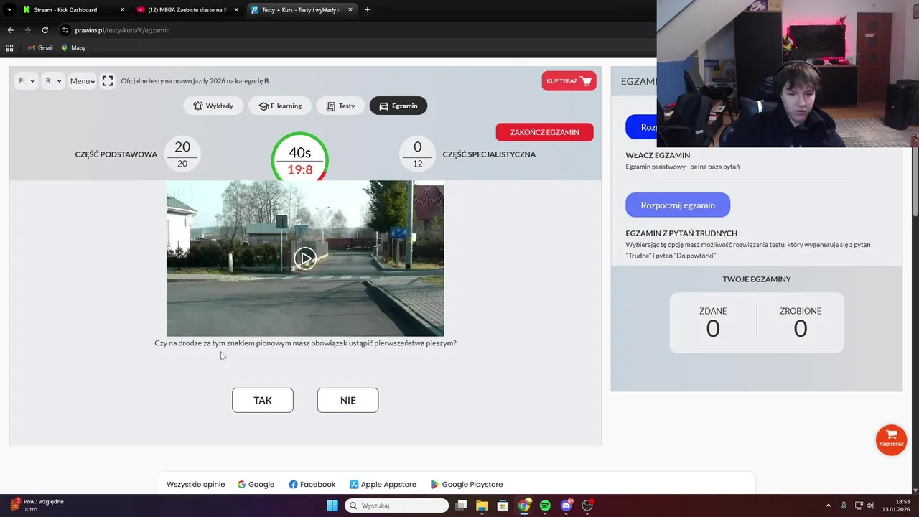Open the Mapy bookmark

tap(73, 47)
